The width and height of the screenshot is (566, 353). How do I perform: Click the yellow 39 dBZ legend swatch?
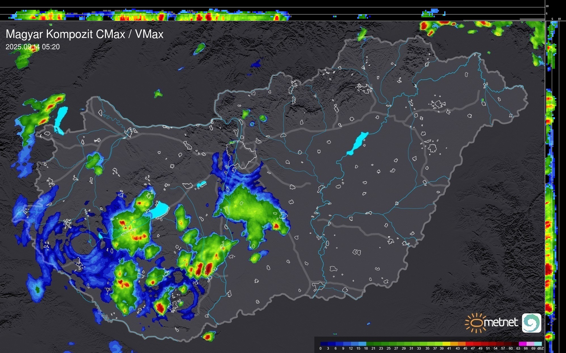pyautogui.click(x=446, y=344)
